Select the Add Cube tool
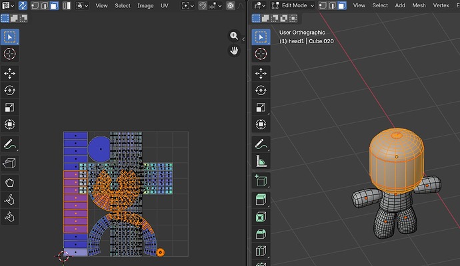The width and height of the screenshot is (460, 266). (261, 181)
